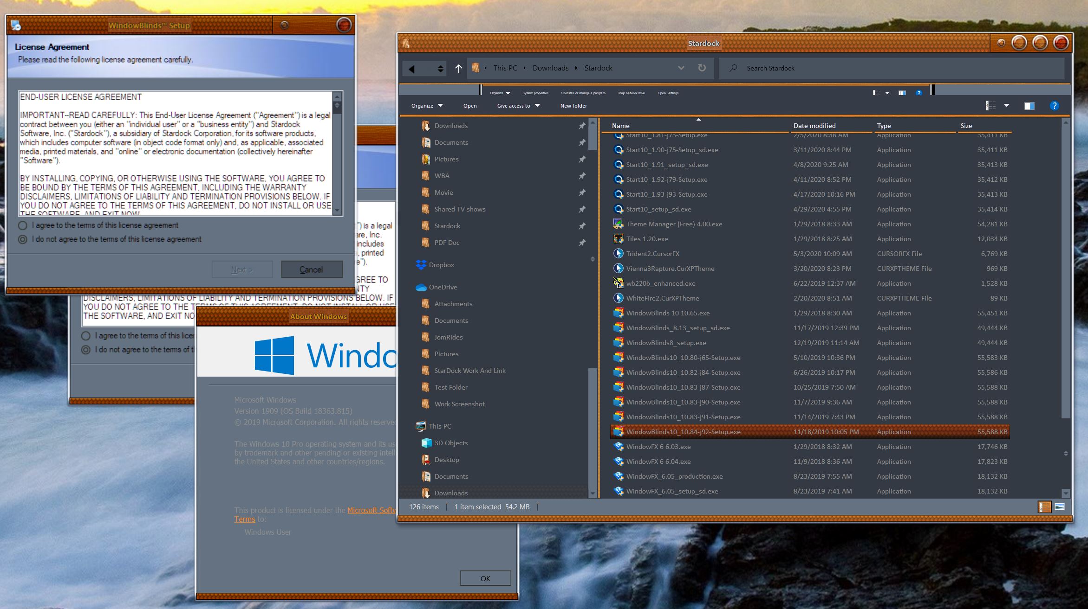The width and height of the screenshot is (1088, 609).
Task: Toggle the preview pane icon
Action: pos(1029,106)
